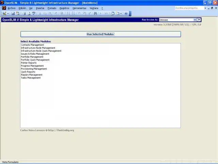Click the Paste clipboard icon

pyautogui.click(x=50, y=13)
